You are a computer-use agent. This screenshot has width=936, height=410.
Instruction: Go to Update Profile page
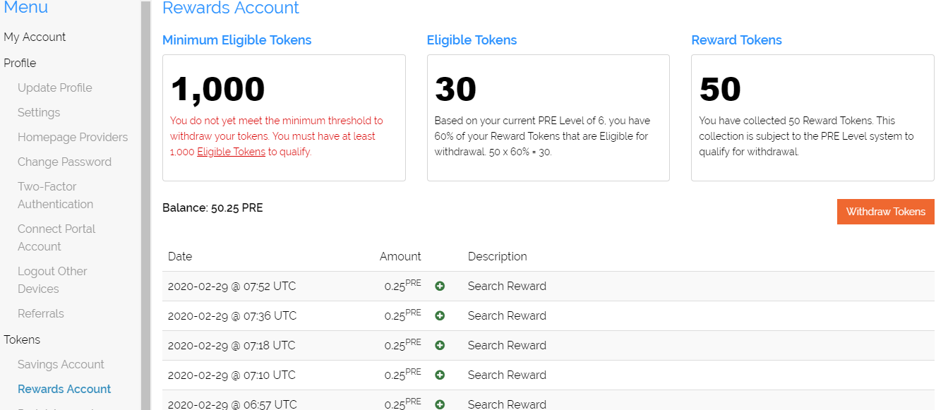click(x=55, y=88)
